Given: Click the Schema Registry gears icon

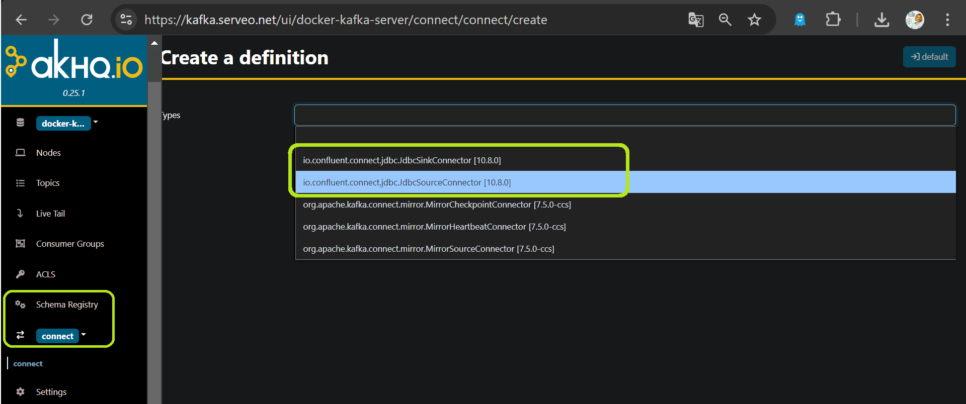Looking at the screenshot, I should 20,304.
